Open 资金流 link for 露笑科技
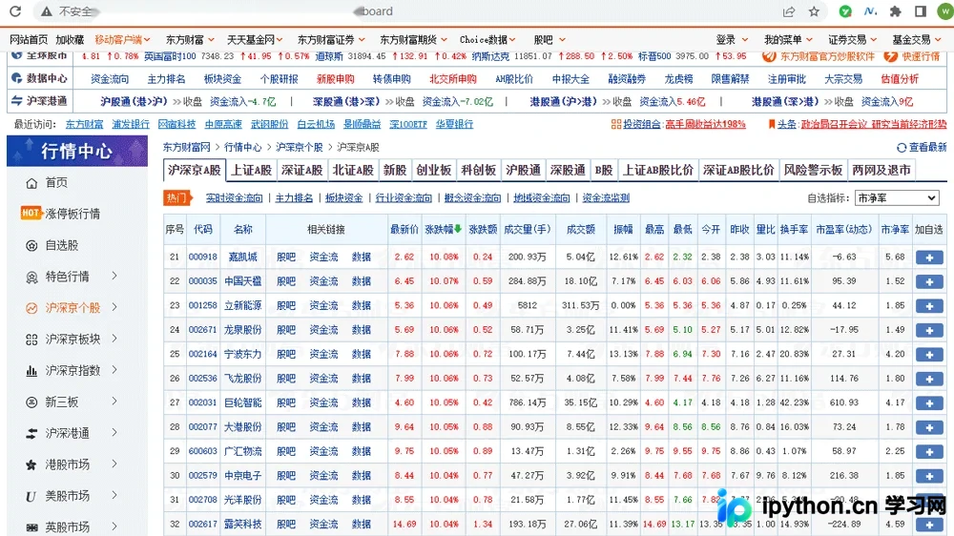The height and width of the screenshot is (536, 954). (323, 525)
